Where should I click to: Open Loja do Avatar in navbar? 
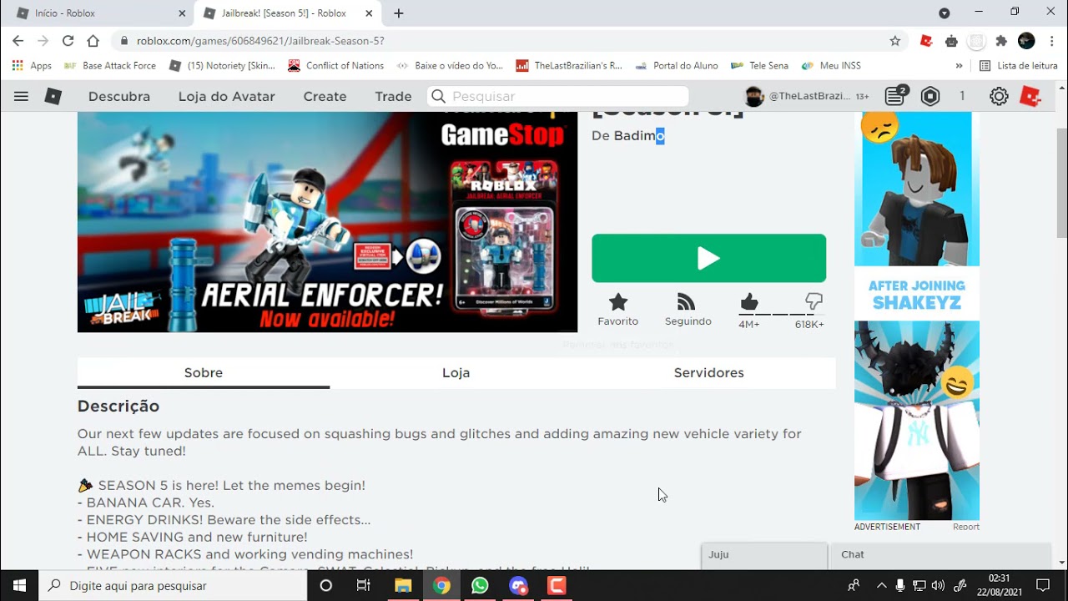(226, 97)
